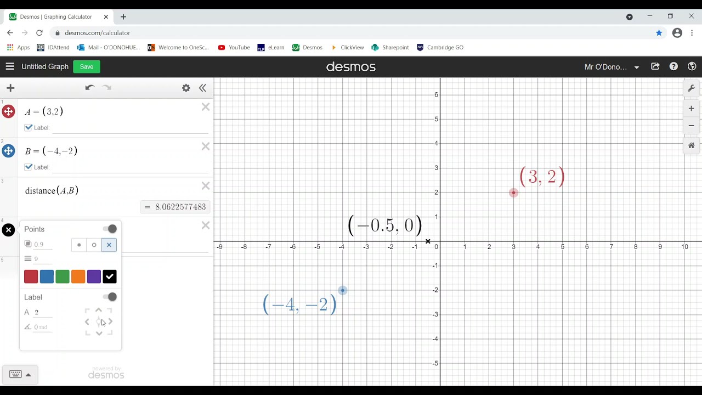
Task: Toggle the Label switch off
Action: (x=110, y=297)
